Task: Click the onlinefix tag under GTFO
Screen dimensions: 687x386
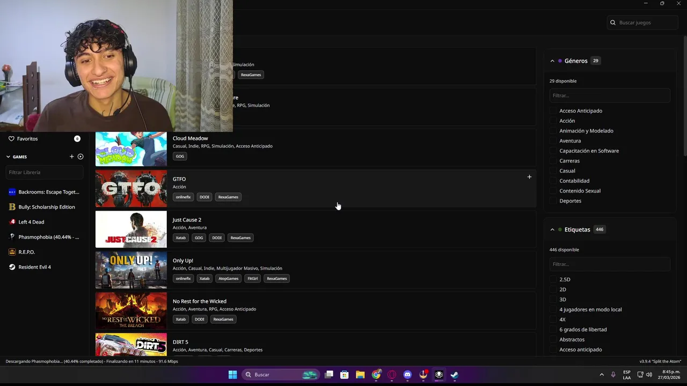Action: tap(183, 197)
